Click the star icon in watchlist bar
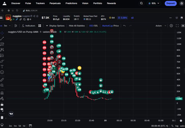Screen dimensions: 185x128 (x=9, y=11)
